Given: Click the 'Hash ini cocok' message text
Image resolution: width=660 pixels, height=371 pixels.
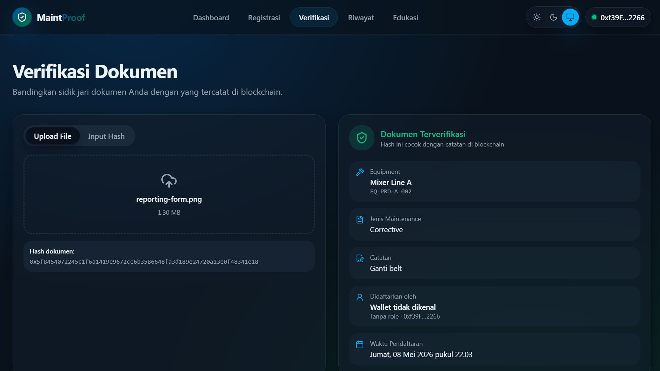Looking at the screenshot, I should [443, 144].
